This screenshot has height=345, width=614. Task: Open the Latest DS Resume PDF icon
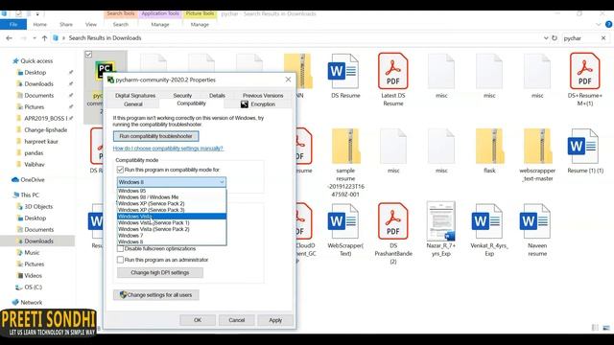pos(392,71)
